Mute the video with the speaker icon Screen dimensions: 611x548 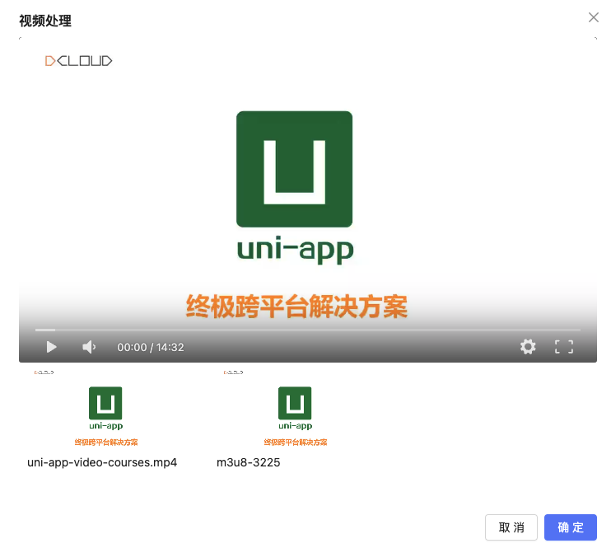89,347
